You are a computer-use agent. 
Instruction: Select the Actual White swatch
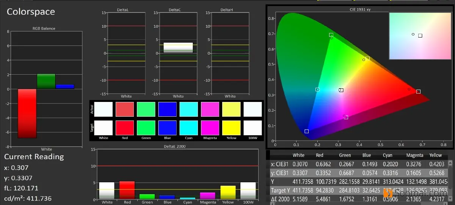click(104, 109)
